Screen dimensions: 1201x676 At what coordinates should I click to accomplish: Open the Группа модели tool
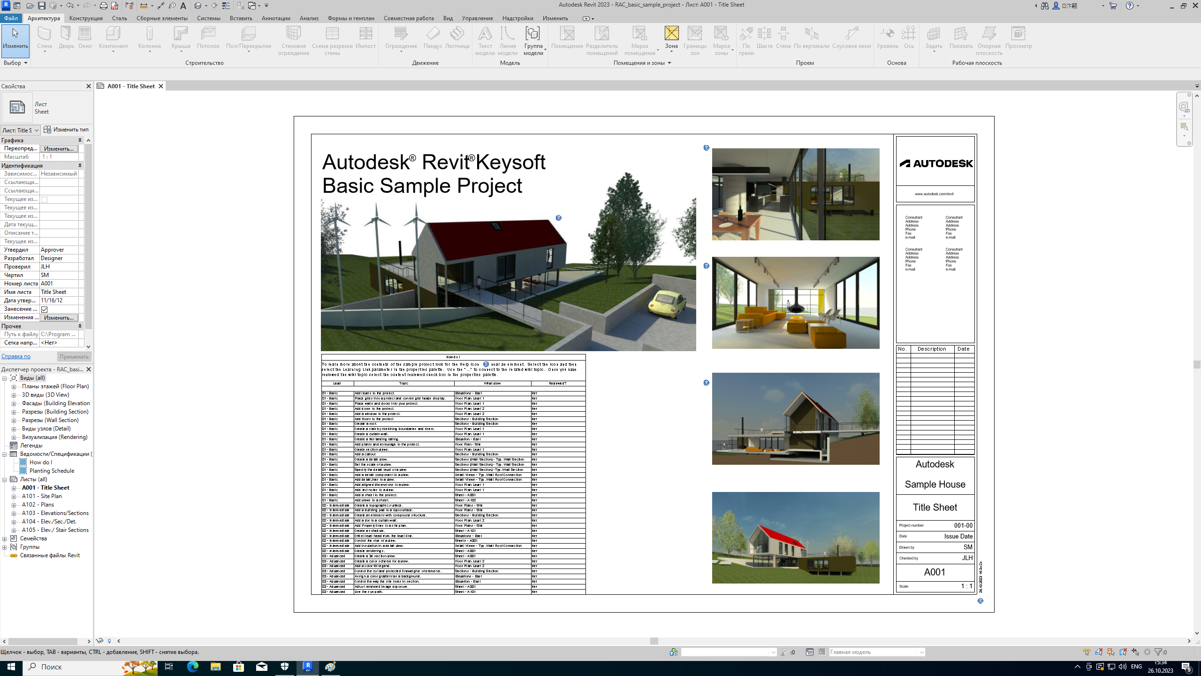tap(533, 41)
